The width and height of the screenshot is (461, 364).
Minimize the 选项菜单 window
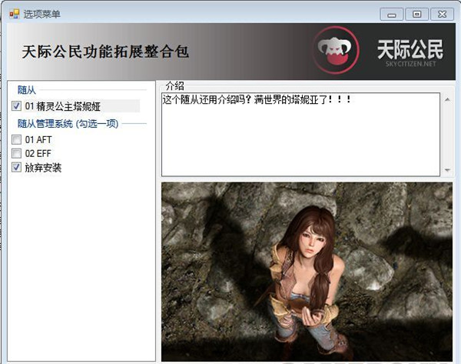(x=391, y=14)
